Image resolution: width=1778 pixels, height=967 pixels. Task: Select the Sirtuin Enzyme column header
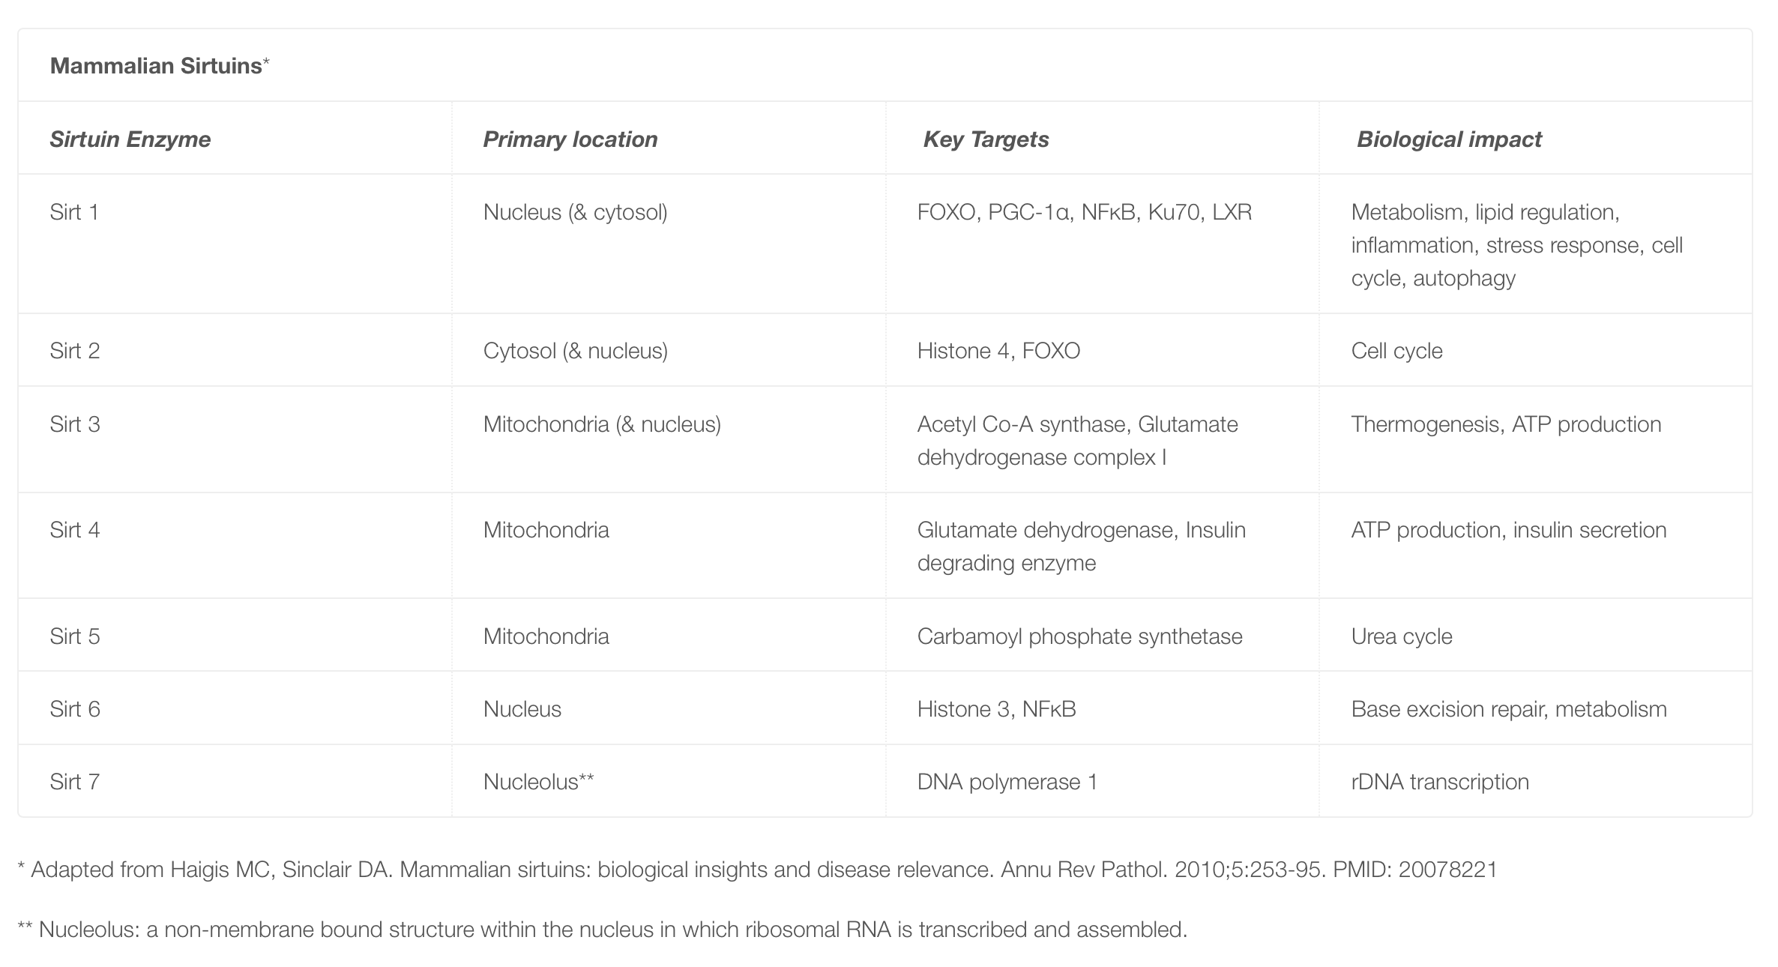[130, 139]
